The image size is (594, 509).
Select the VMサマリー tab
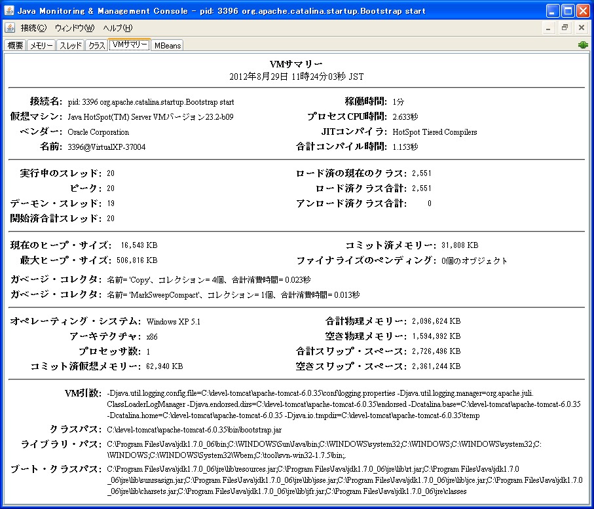tap(130, 44)
